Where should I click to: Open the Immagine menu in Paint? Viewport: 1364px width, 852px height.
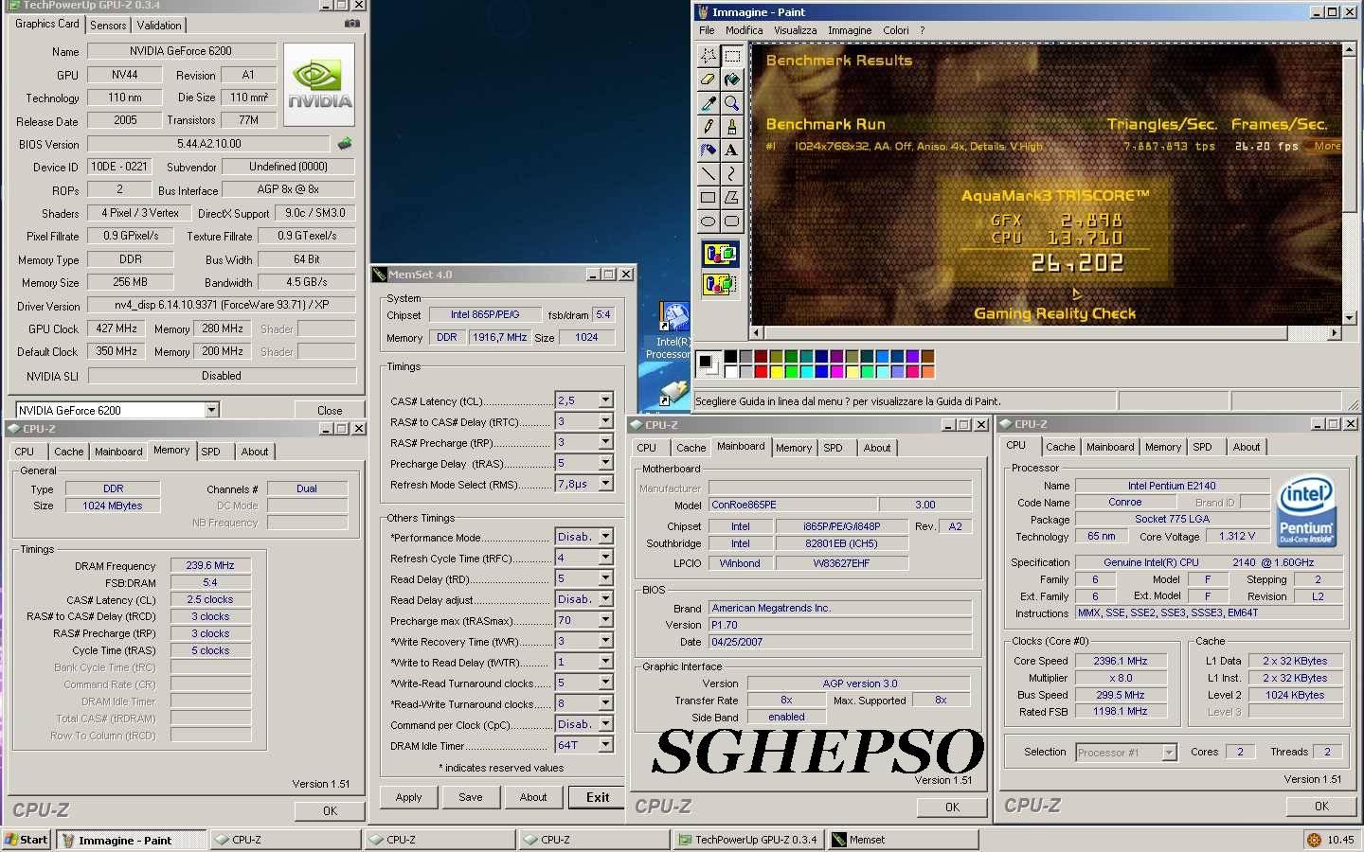click(850, 30)
